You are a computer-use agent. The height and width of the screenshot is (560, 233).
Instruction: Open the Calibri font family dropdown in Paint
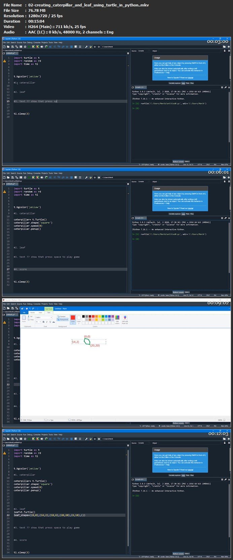51,317
